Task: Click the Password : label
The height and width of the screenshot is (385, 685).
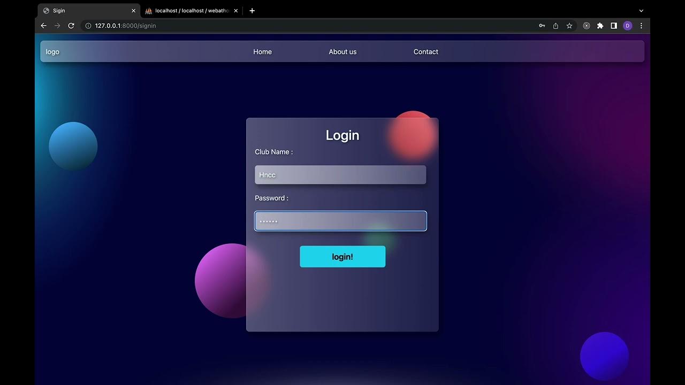Action: [x=271, y=198]
